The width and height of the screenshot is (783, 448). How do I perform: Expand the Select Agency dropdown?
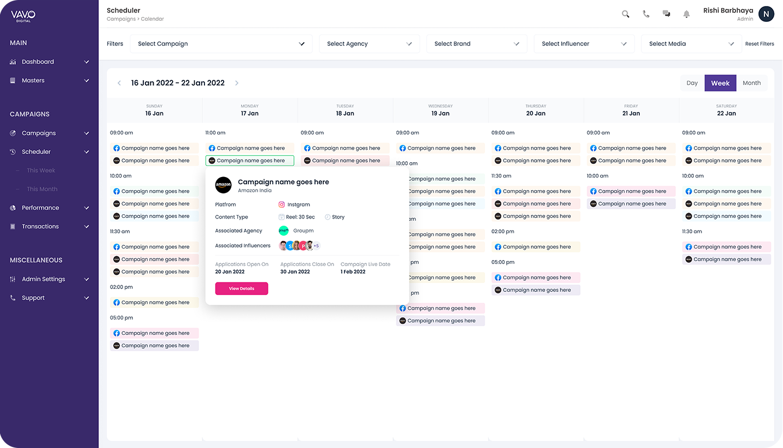369,44
